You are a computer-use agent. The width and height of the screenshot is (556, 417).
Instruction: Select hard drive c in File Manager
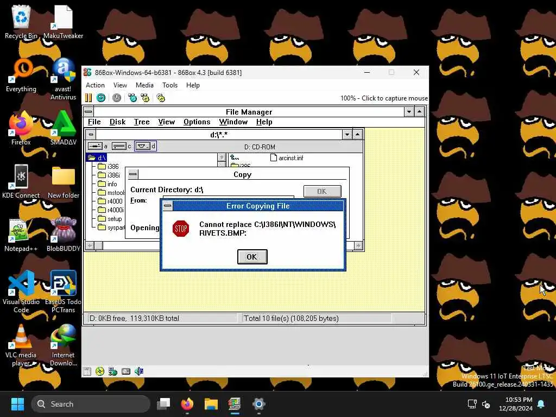click(x=122, y=146)
